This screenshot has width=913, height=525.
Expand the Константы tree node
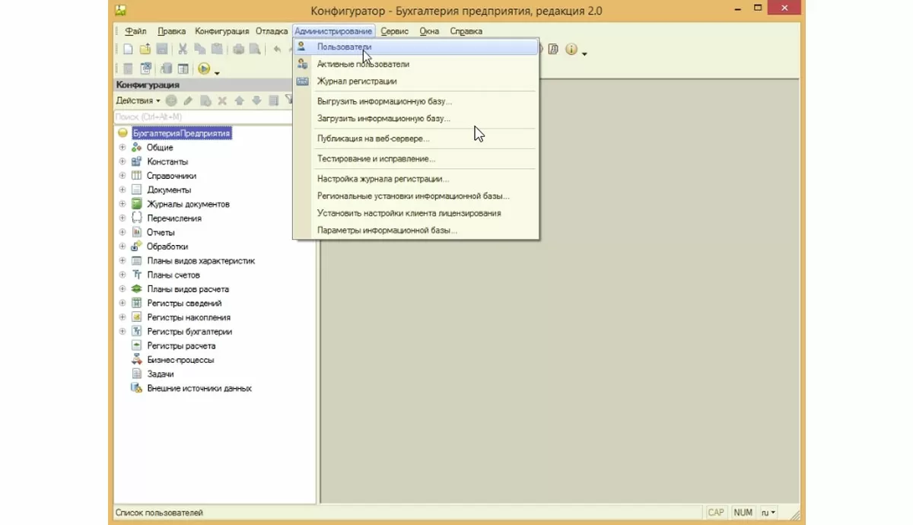tap(122, 161)
